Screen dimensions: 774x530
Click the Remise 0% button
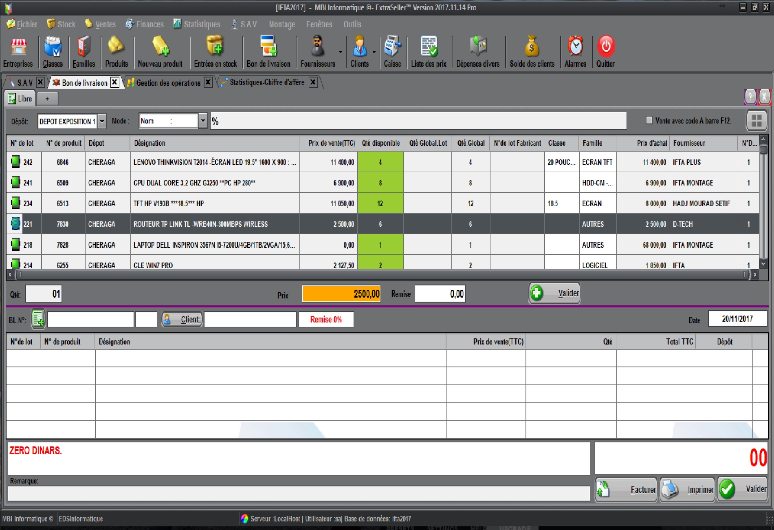tap(326, 319)
